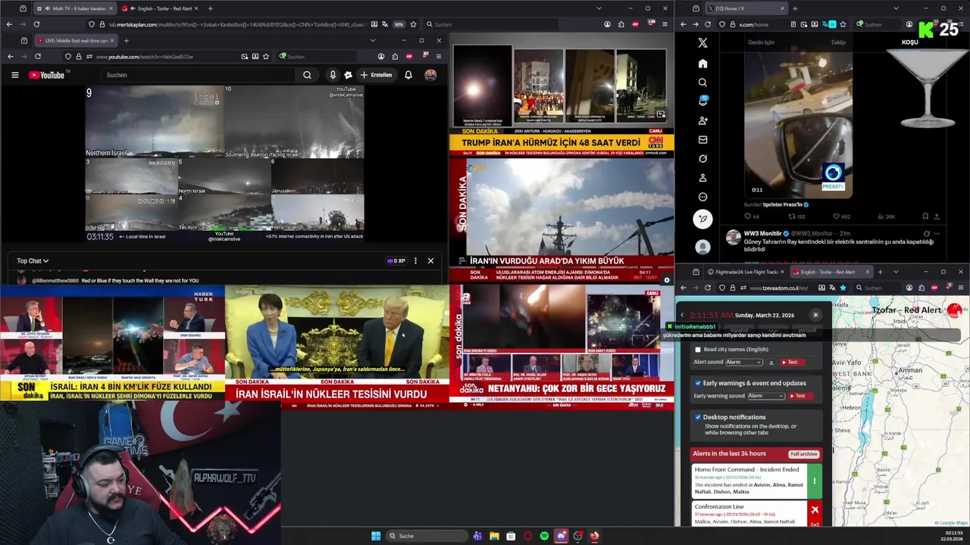Image resolution: width=970 pixels, height=545 pixels.
Task: Focus the YouTube Suchen search field
Action: tap(199, 75)
